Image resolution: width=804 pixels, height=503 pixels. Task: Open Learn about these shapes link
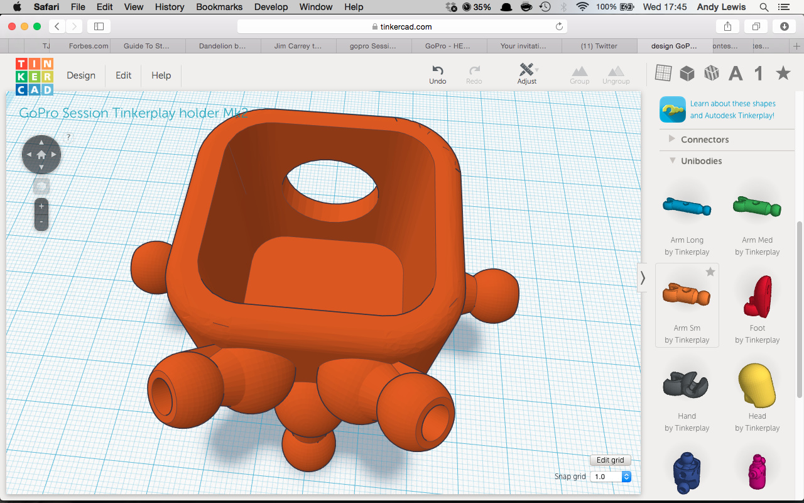point(732,109)
